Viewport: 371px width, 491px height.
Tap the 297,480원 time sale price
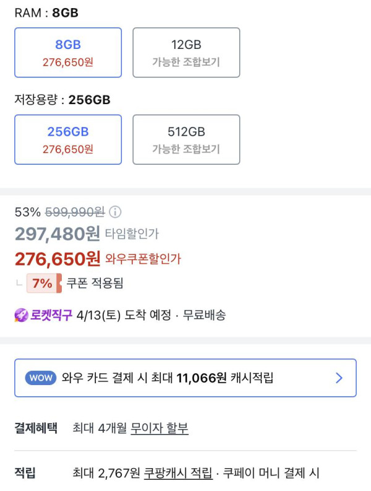tap(58, 233)
